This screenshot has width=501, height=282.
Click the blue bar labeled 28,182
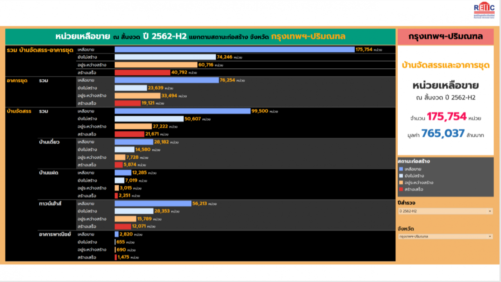coord(134,142)
